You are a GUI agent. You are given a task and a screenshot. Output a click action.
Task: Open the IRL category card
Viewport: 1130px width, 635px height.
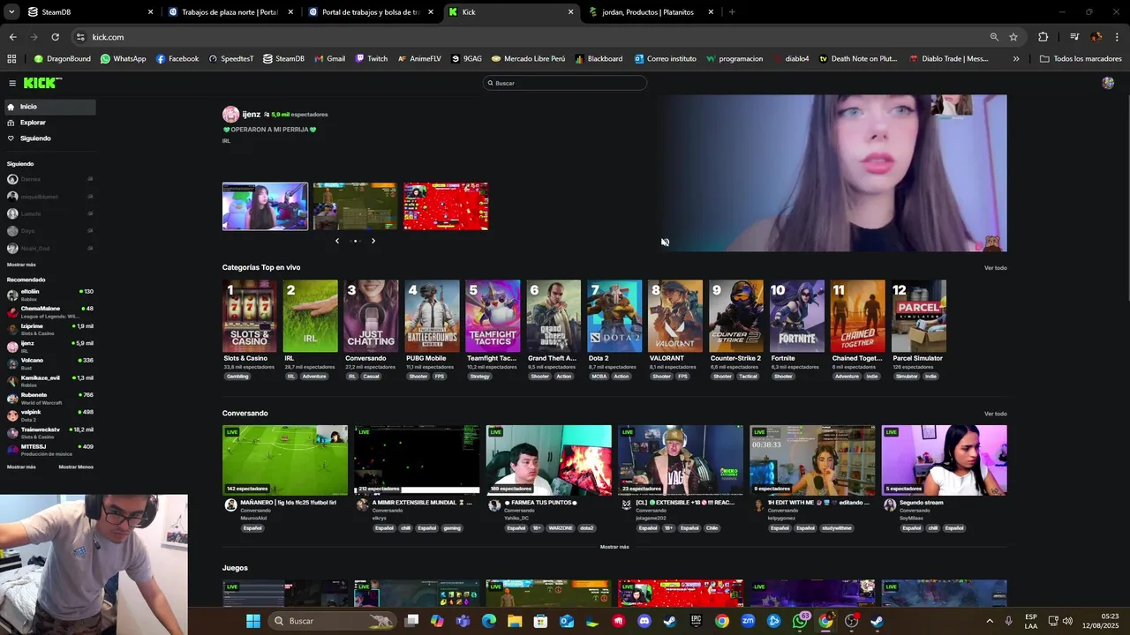[x=310, y=316]
